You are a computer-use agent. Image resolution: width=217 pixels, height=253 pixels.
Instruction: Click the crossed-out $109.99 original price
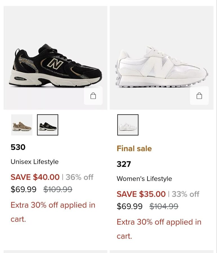[58, 189]
